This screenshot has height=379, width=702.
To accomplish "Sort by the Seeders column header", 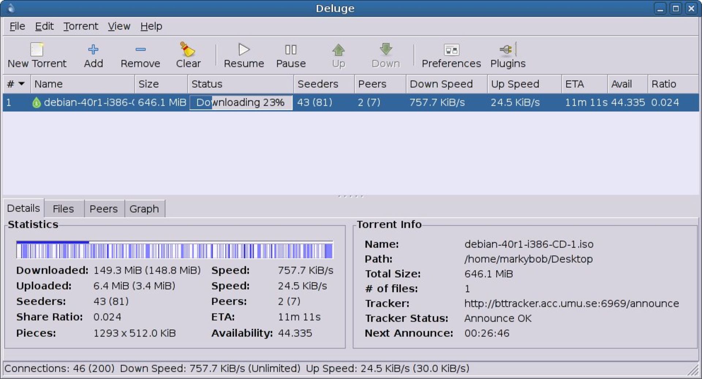I will tap(318, 84).
